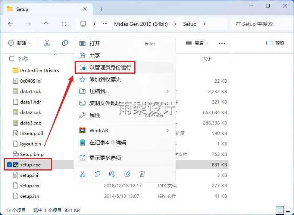Click the Rename icon in context menu bottom row

click(x=112, y=174)
